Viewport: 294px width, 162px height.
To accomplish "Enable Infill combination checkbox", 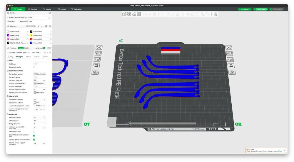I will click(x=34, y=132).
